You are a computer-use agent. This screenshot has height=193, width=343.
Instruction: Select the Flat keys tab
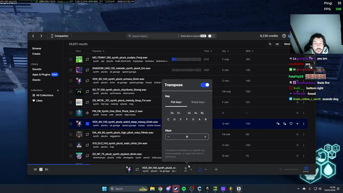[x=176, y=102]
